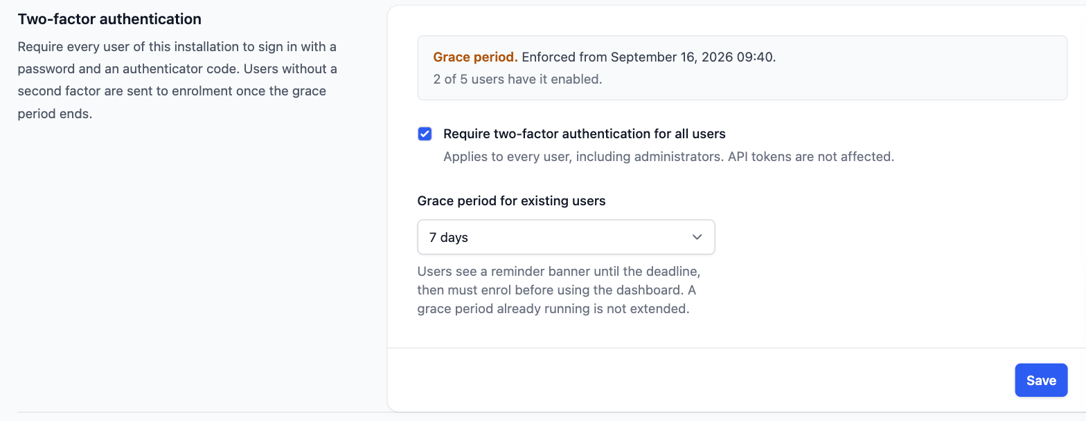The image size is (1086, 421).
Task: Click the 'Two-factor authentication' section heading
Action: coord(109,19)
